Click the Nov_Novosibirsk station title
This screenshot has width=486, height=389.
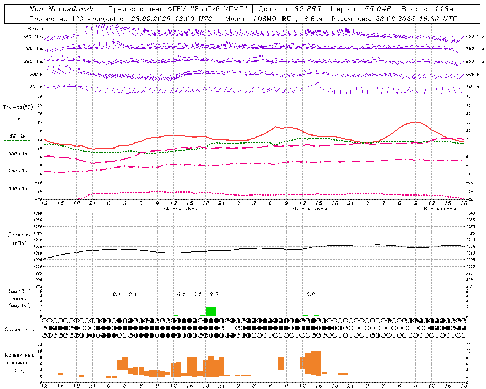(61, 9)
